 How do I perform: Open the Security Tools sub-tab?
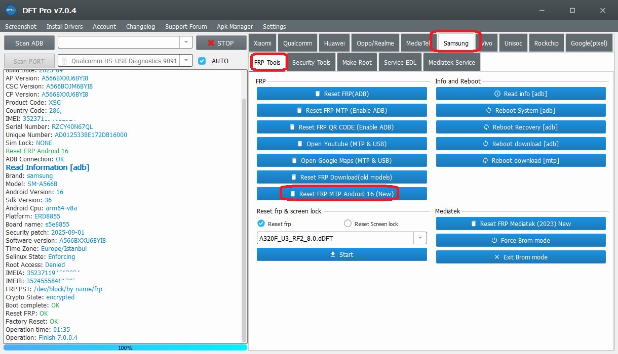pyautogui.click(x=311, y=62)
